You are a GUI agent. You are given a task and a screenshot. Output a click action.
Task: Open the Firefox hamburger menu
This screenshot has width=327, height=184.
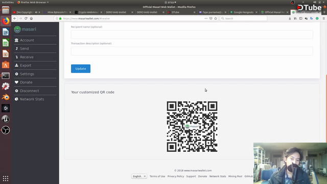(x=324, y=18)
